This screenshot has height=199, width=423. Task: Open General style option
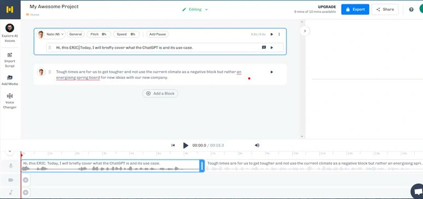75,34
